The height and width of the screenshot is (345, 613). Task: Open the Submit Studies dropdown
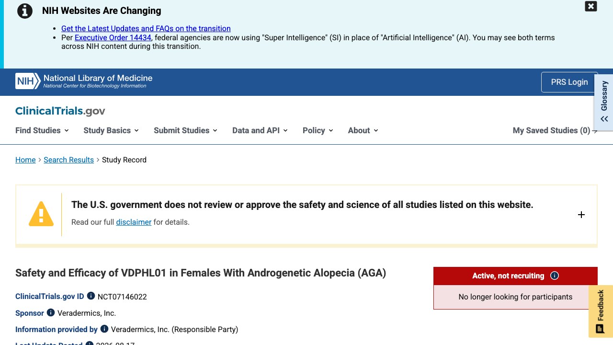[x=186, y=130]
